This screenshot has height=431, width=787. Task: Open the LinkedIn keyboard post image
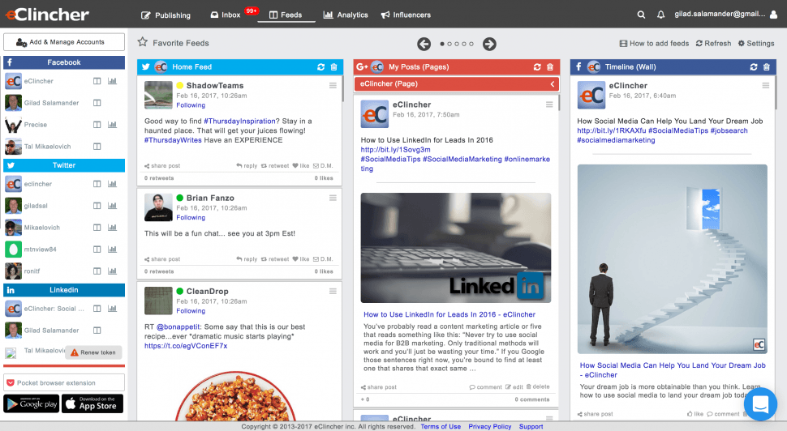point(456,248)
